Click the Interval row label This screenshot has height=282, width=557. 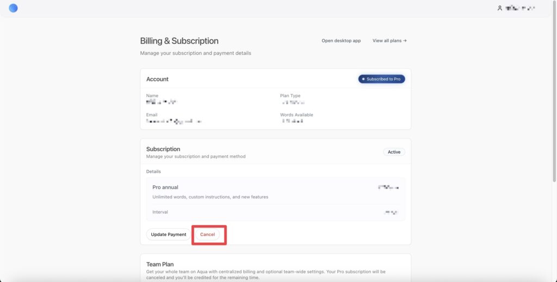click(160, 212)
